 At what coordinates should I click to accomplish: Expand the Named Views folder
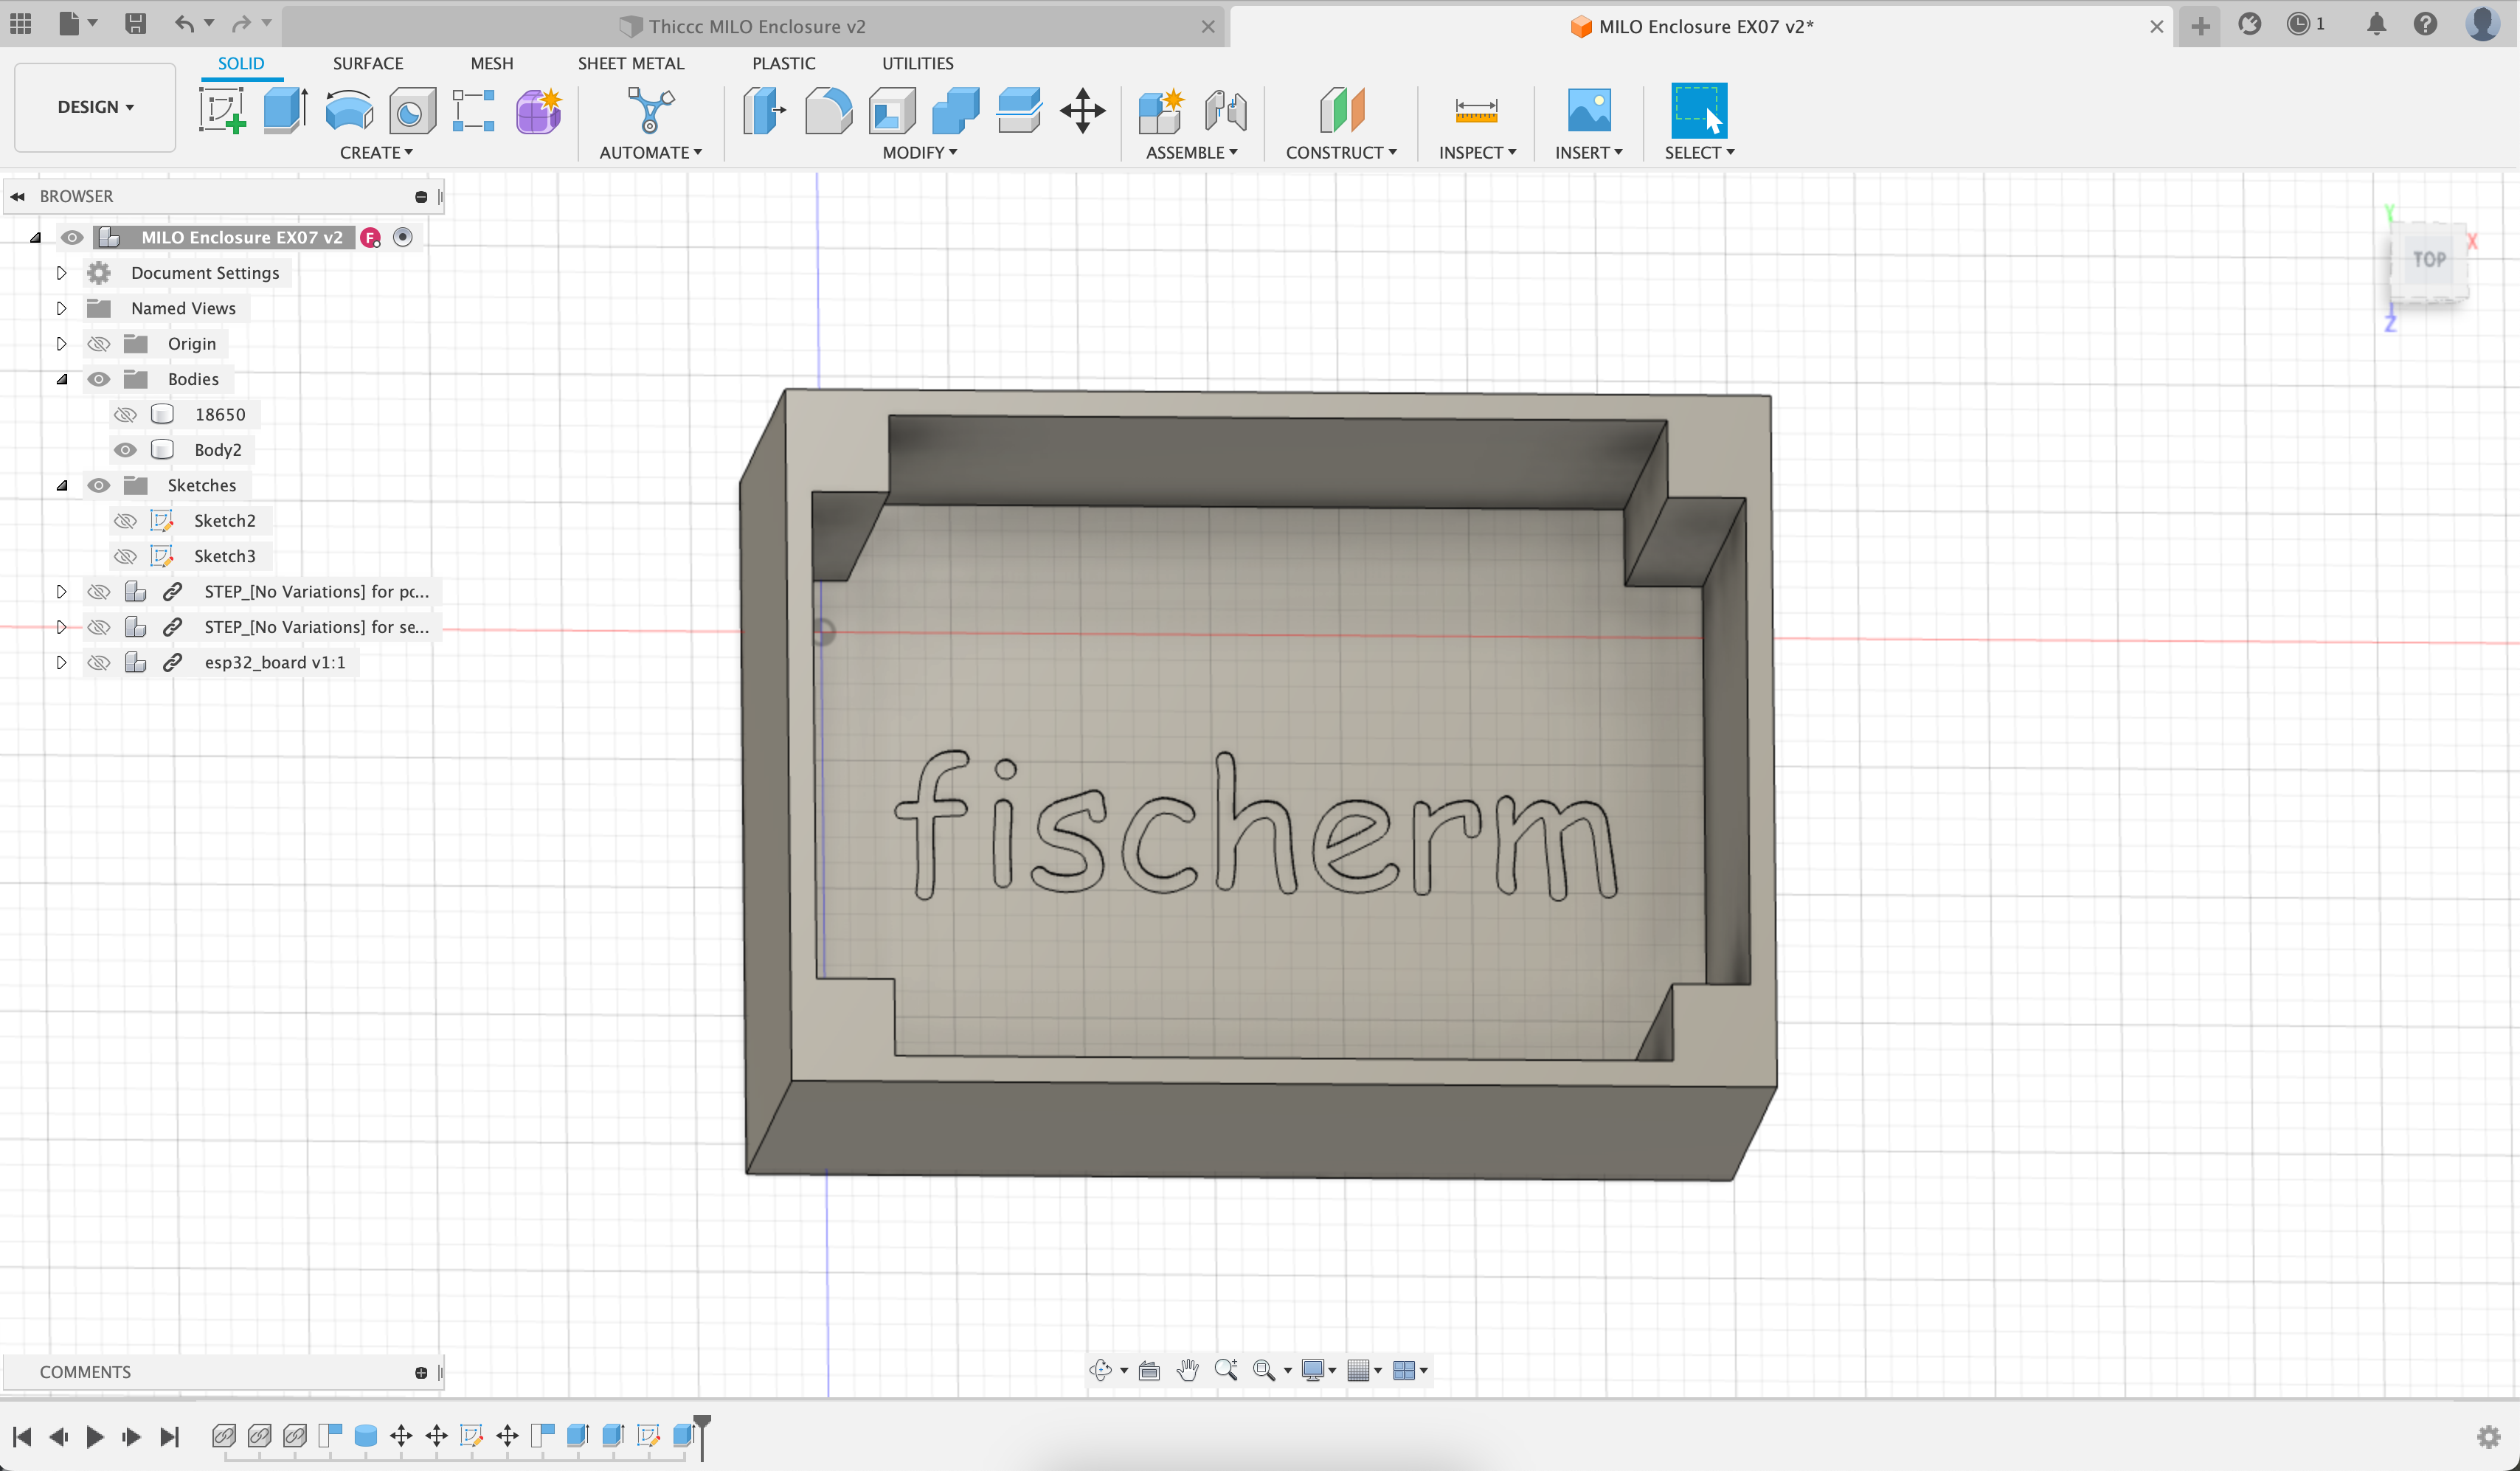61,308
